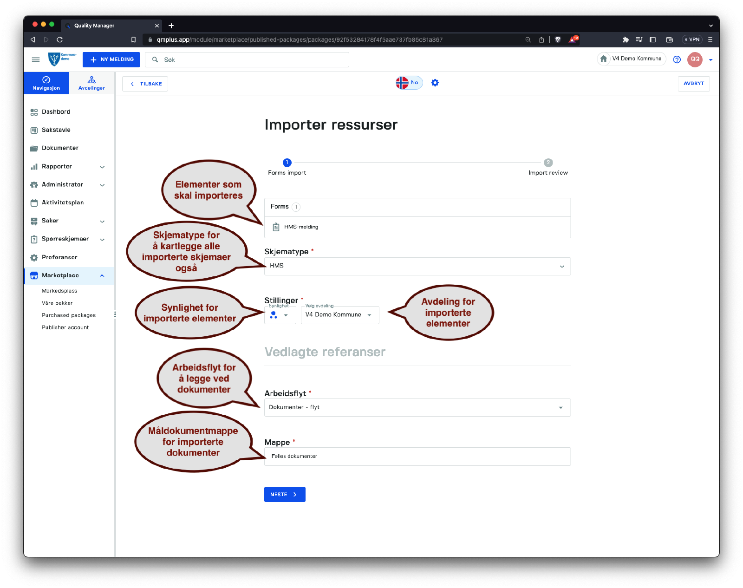The image size is (743, 588).
Task: Open the Skjematype HMS dropdown
Action: click(x=417, y=266)
